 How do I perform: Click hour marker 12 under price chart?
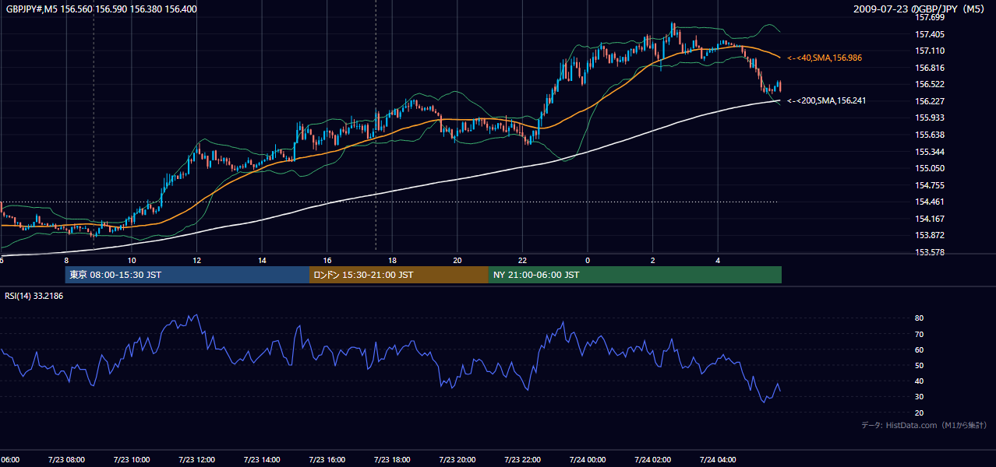click(x=196, y=261)
